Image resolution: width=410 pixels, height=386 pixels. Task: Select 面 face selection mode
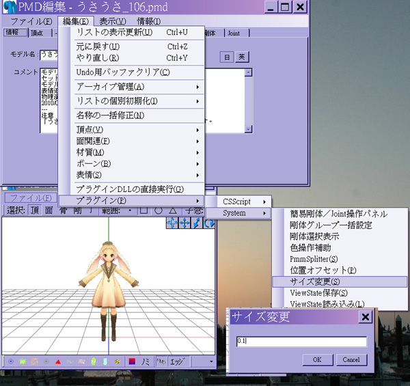49,210
